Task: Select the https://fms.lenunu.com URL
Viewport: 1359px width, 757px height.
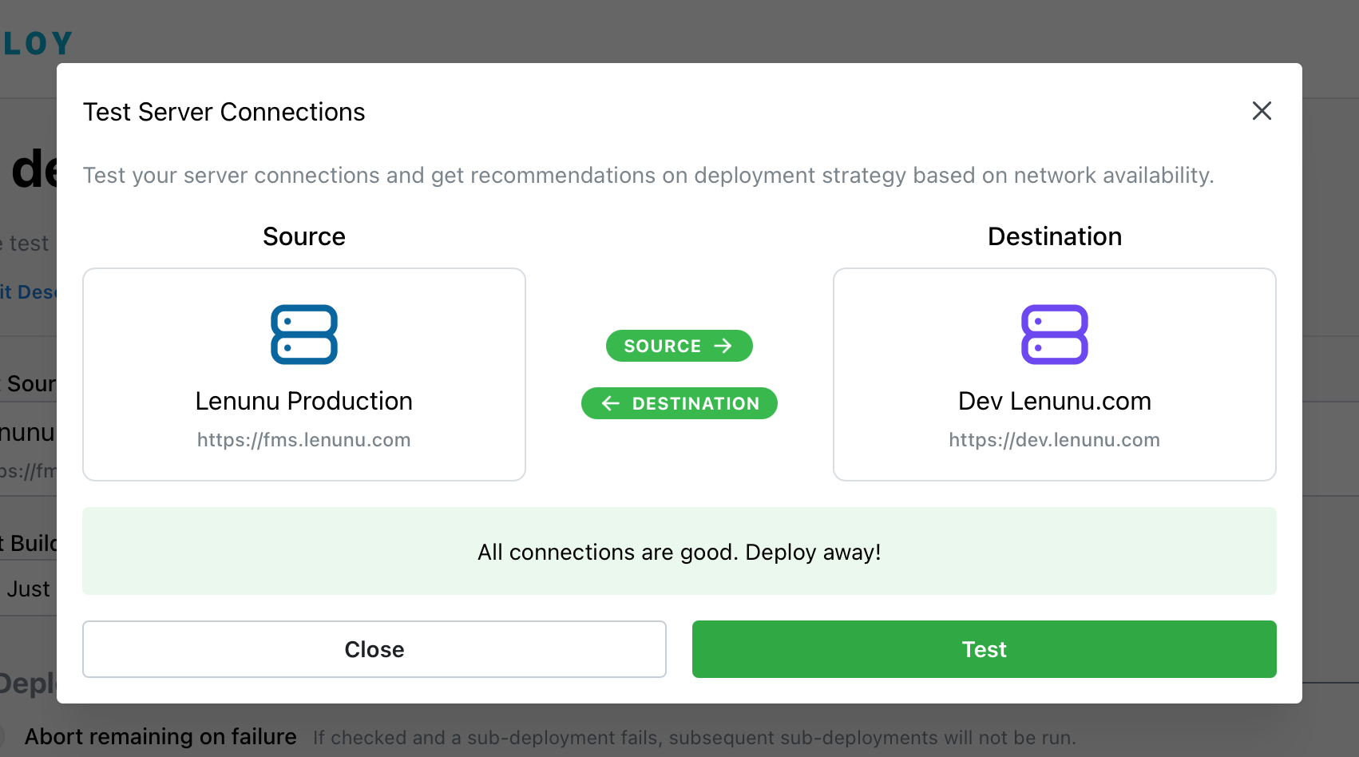Action: [304, 440]
